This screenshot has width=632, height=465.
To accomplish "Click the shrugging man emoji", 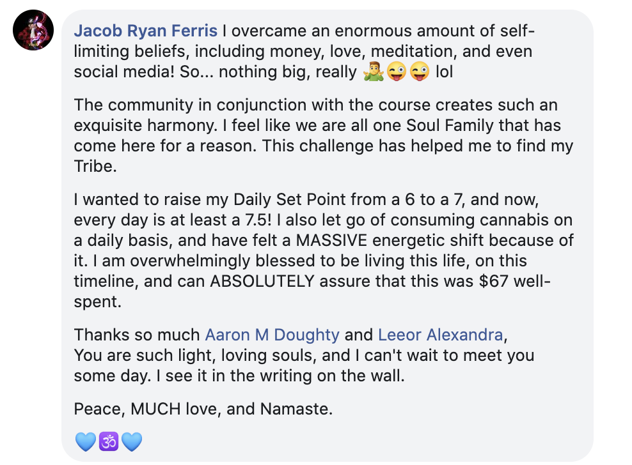I will click(373, 72).
